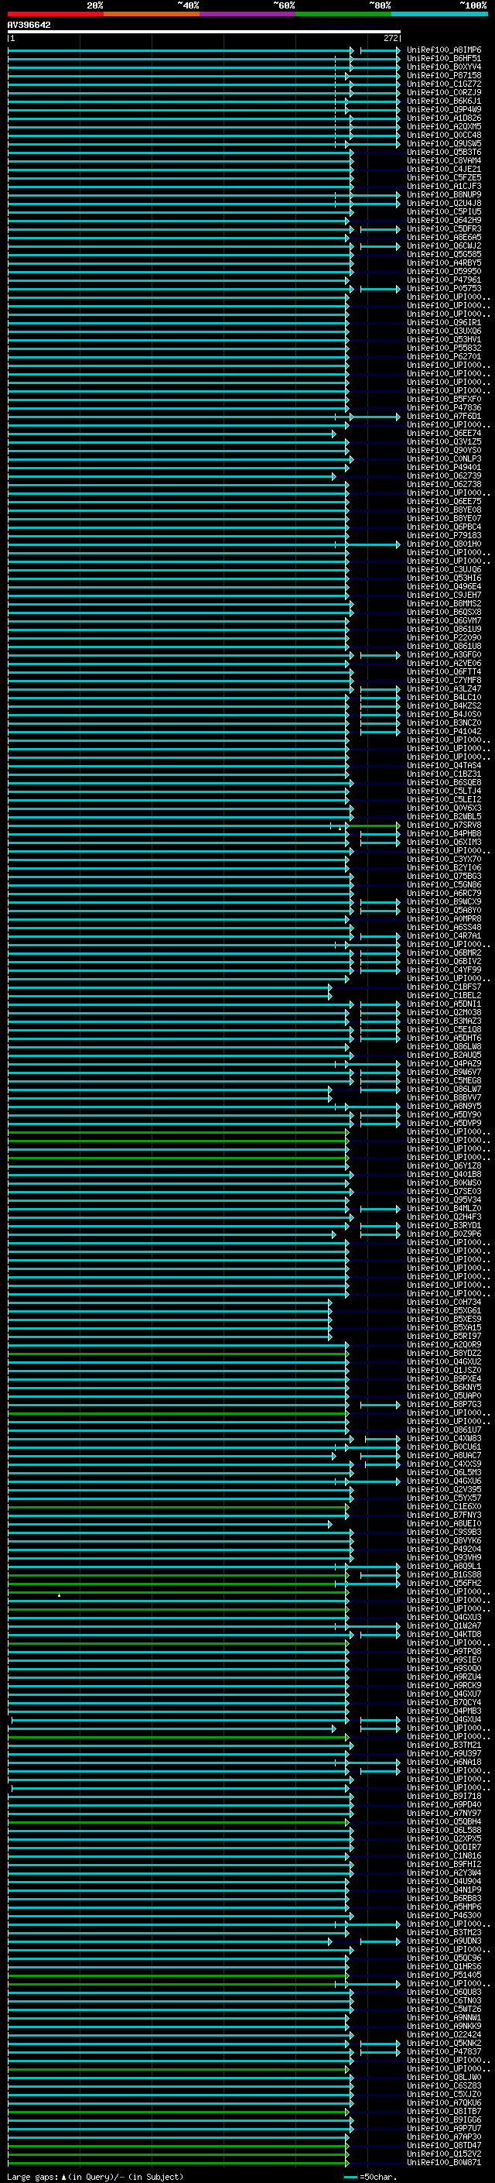Select the UniRef100_Q4TAS4 label
This screenshot has height=2183, width=495.
coord(444,765)
